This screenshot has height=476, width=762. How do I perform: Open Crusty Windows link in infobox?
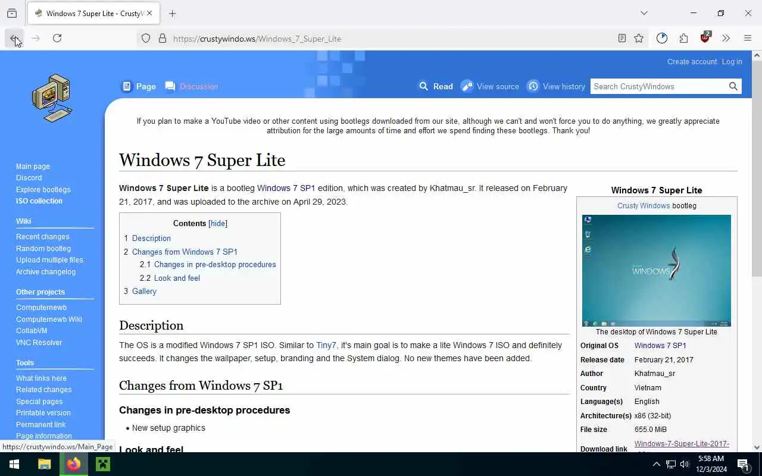644,206
